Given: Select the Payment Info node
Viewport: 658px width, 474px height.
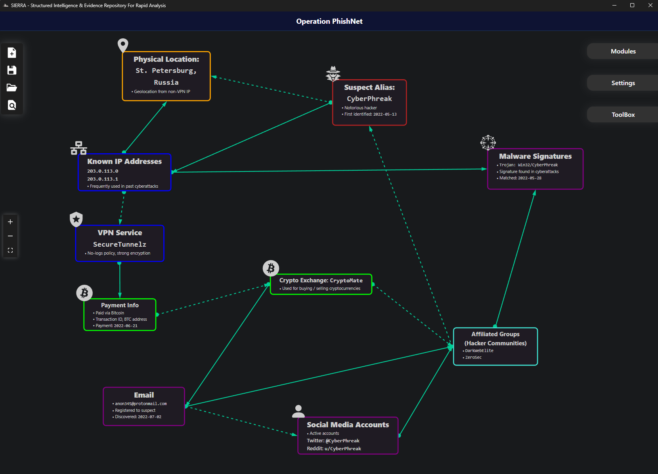Looking at the screenshot, I should pos(120,315).
